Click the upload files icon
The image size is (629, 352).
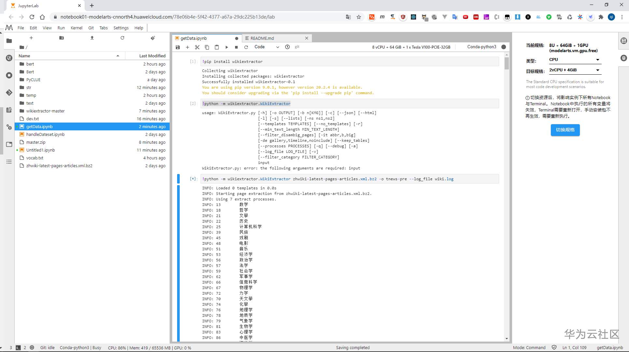pyautogui.click(x=92, y=38)
